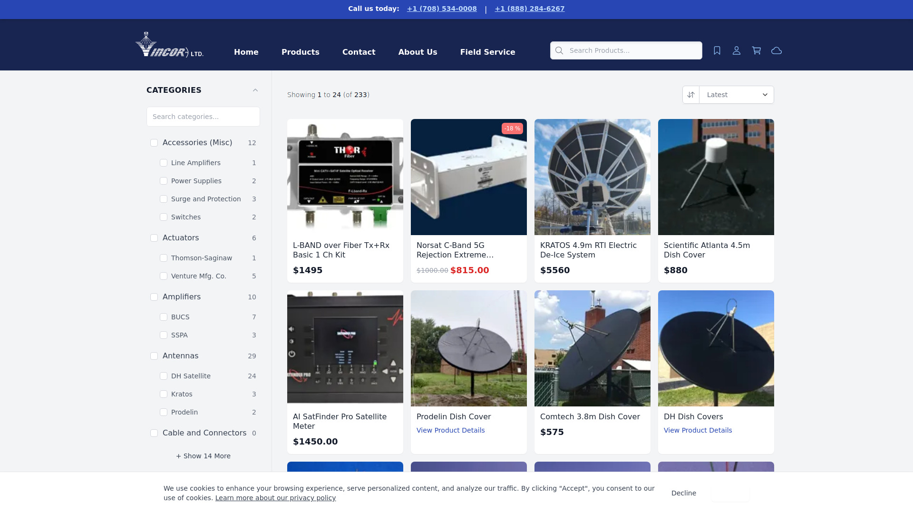Viewport: 913px width, 514px height.
Task: Open the shopping cart icon
Action: [x=757, y=50]
